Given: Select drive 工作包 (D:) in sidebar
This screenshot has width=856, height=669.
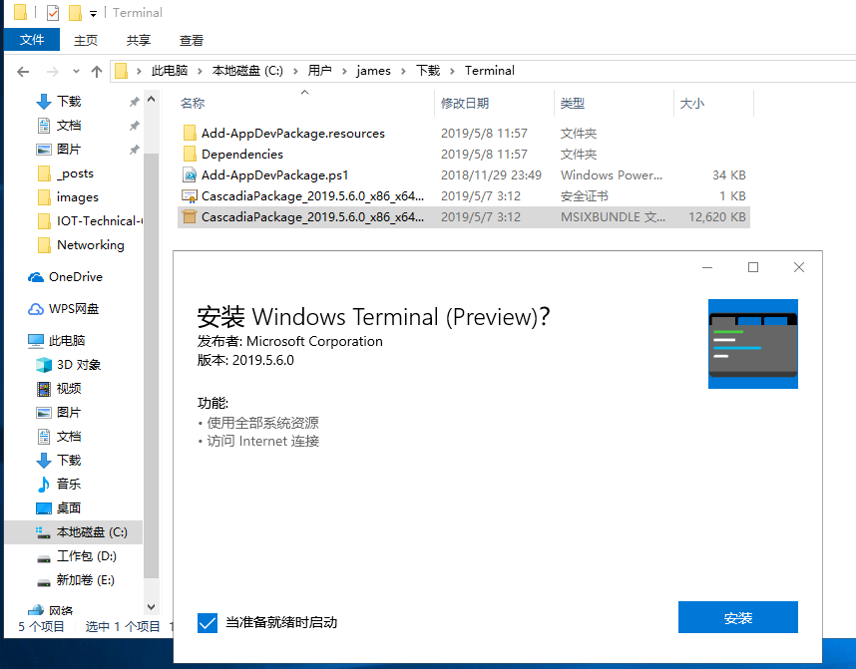Looking at the screenshot, I should [x=86, y=556].
